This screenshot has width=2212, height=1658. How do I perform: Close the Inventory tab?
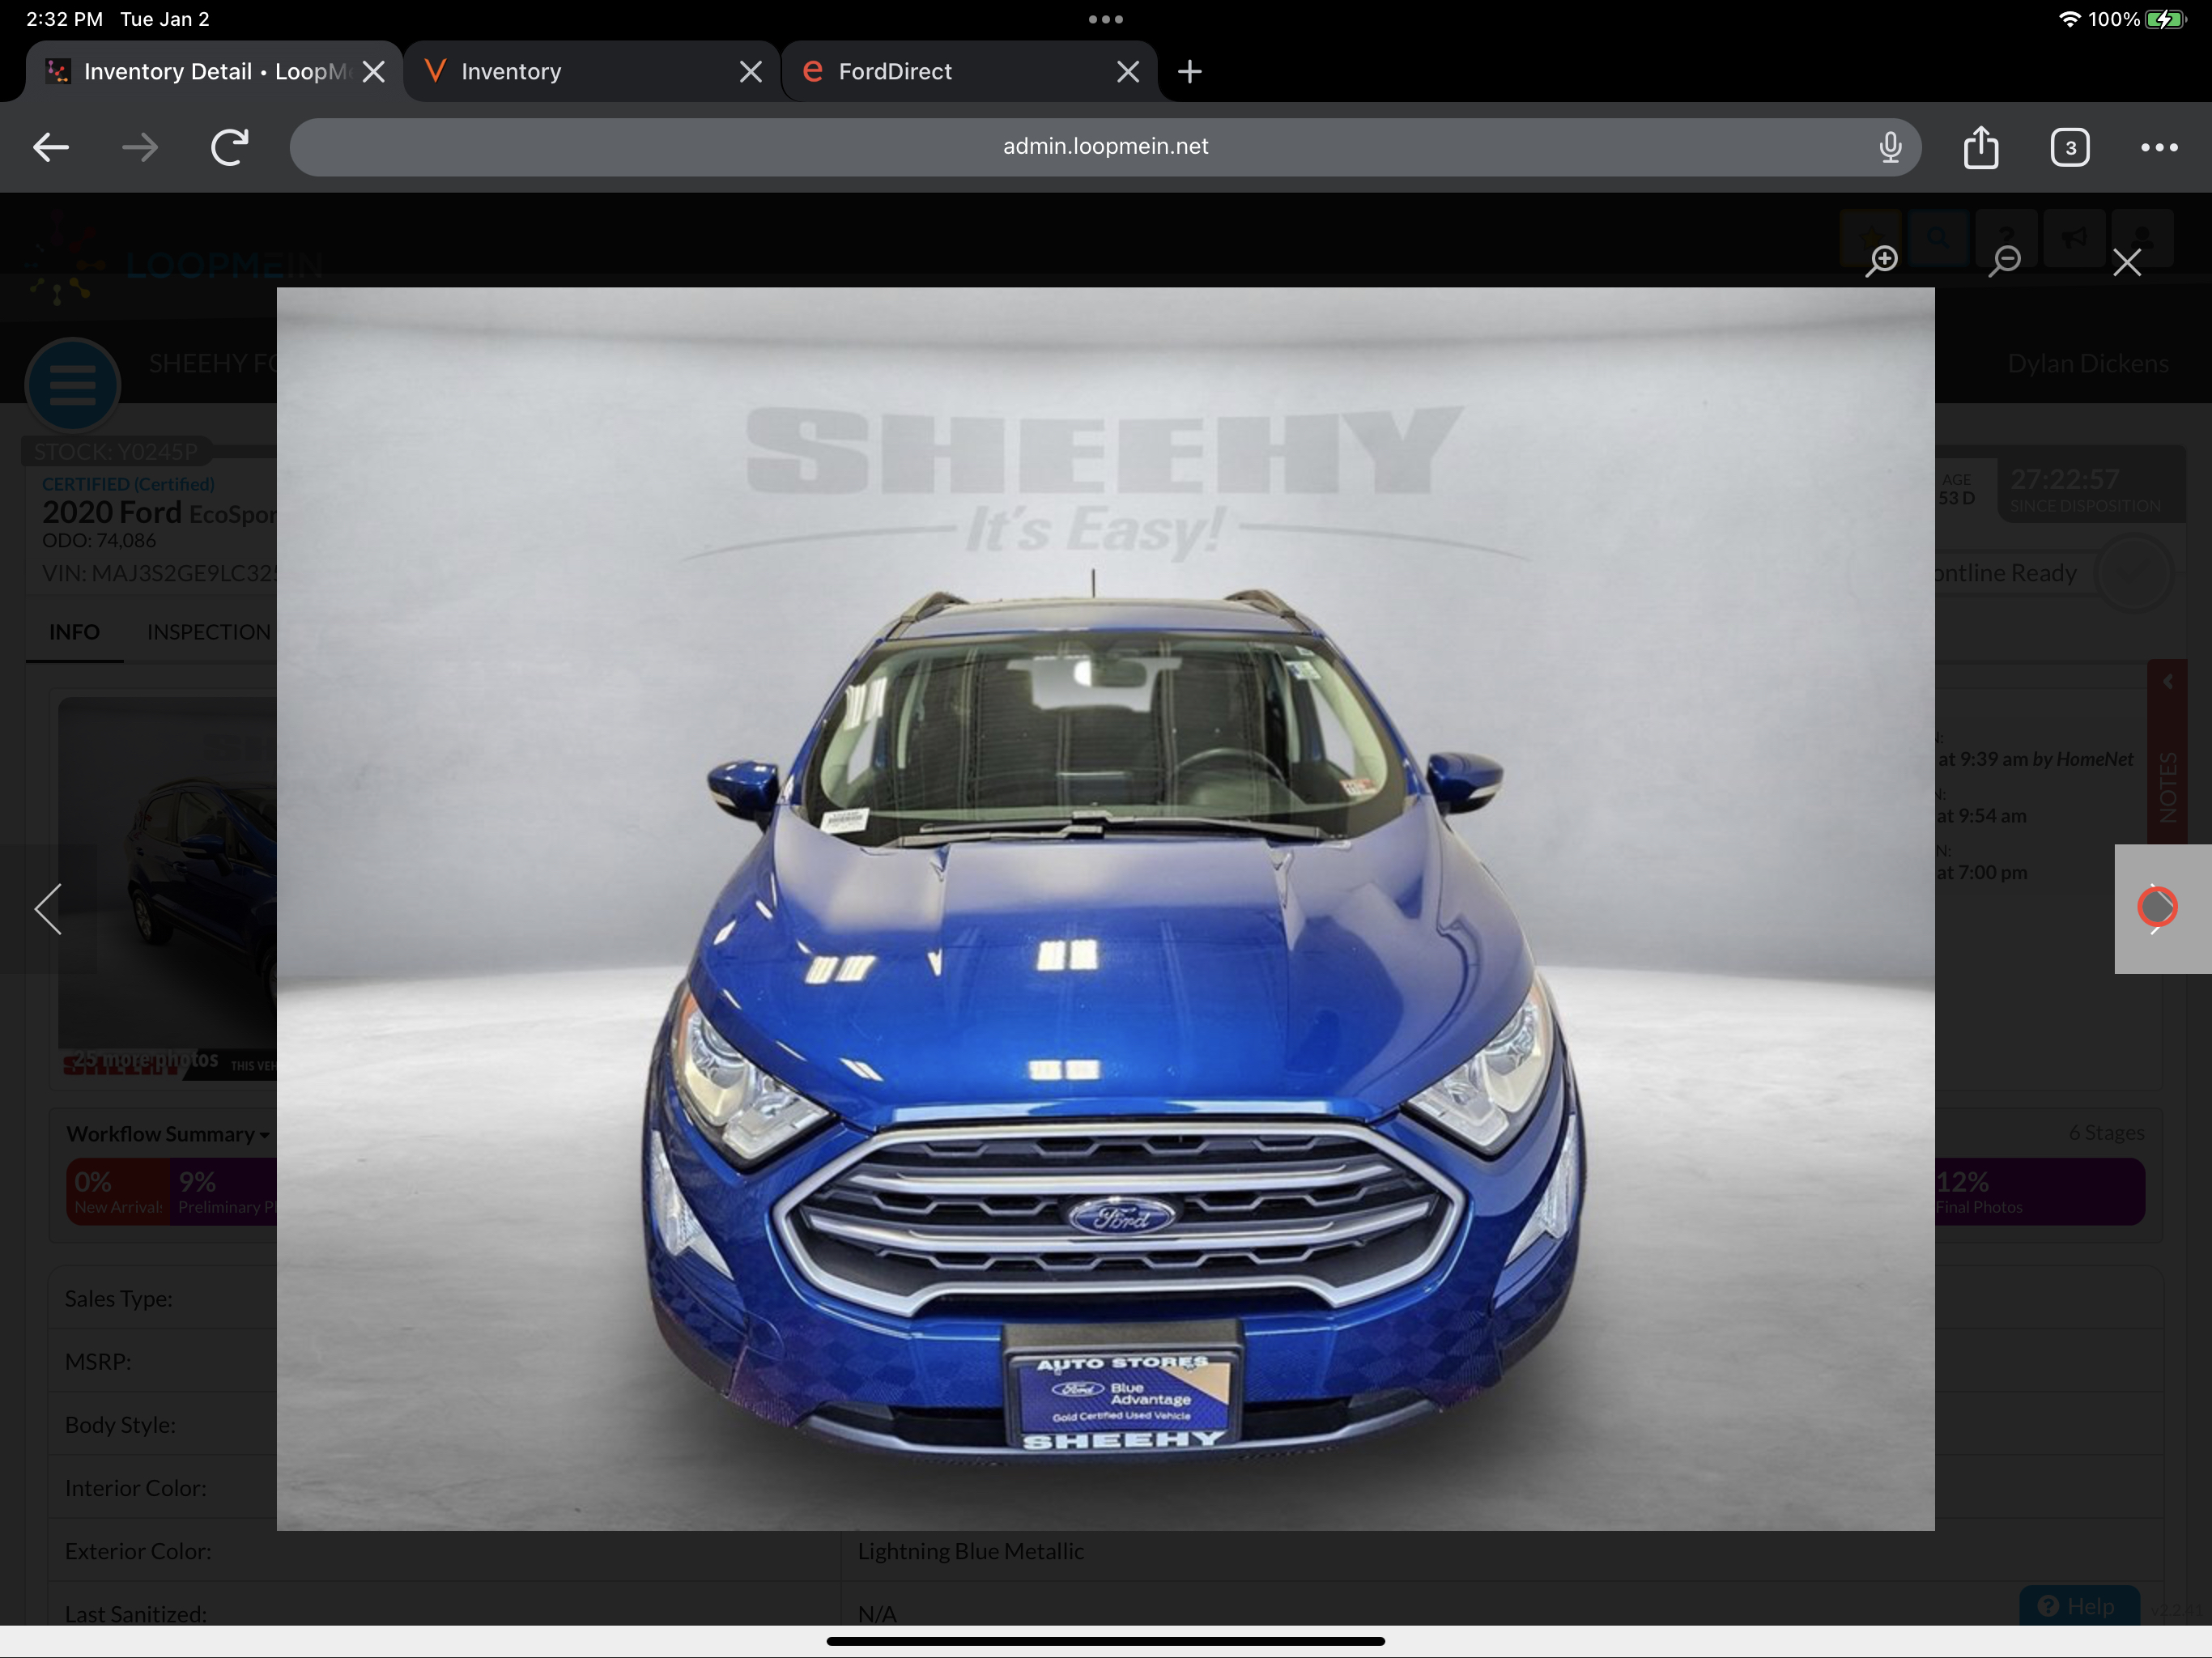(x=750, y=71)
